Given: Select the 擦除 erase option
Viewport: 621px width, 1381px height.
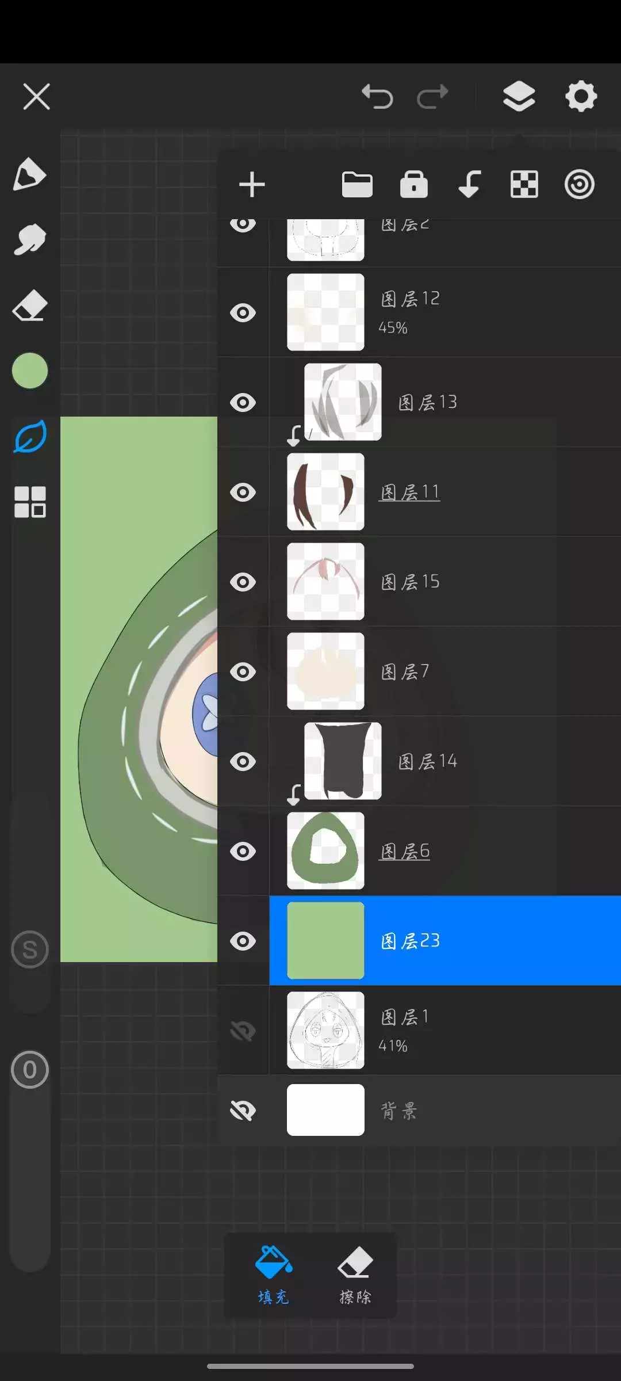Looking at the screenshot, I should coord(355,1275).
